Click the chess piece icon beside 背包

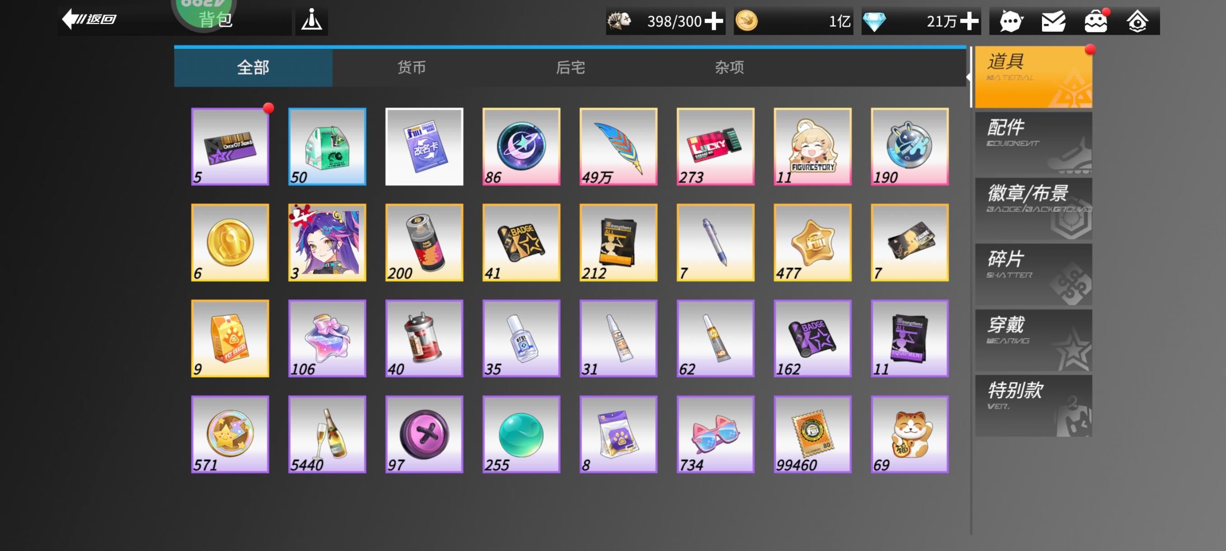click(x=312, y=20)
